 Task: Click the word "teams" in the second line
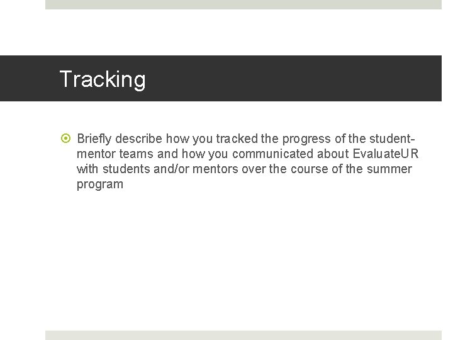click(135, 154)
